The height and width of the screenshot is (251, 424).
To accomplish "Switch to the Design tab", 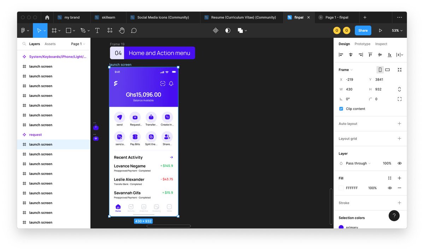I will pos(344,44).
